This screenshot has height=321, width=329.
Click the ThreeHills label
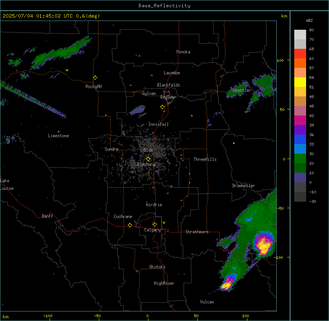[x=205, y=159]
